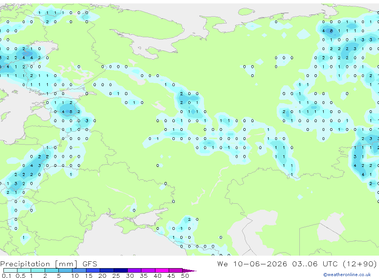Image resolution: width=379 pixels, height=278 pixels.
Task: Select the "35" legend scale label
Action: (144, 276)
